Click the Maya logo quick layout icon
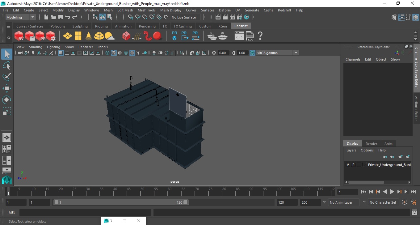 tap(7, 180)
